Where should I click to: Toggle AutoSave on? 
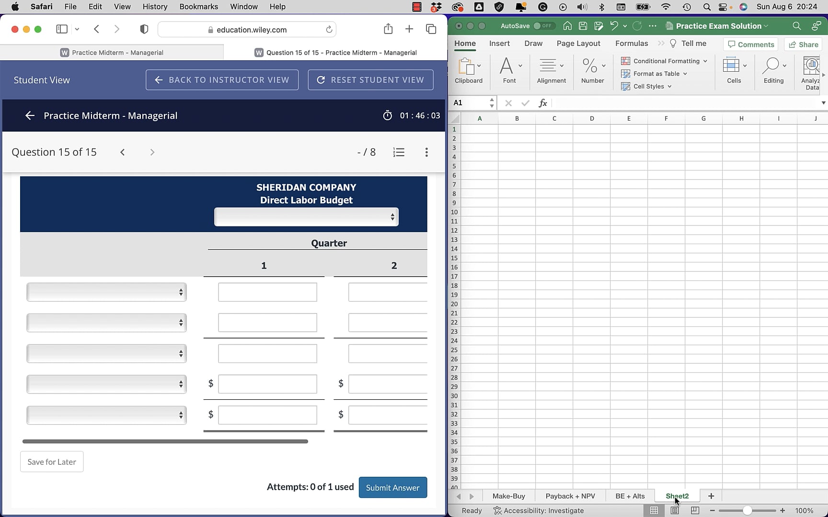pos(544,26)
